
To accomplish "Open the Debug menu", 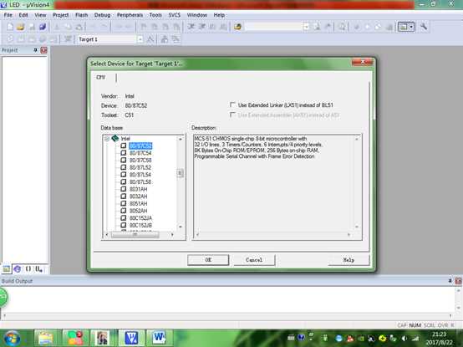I will pyautogui.click(x=102, y=15).
